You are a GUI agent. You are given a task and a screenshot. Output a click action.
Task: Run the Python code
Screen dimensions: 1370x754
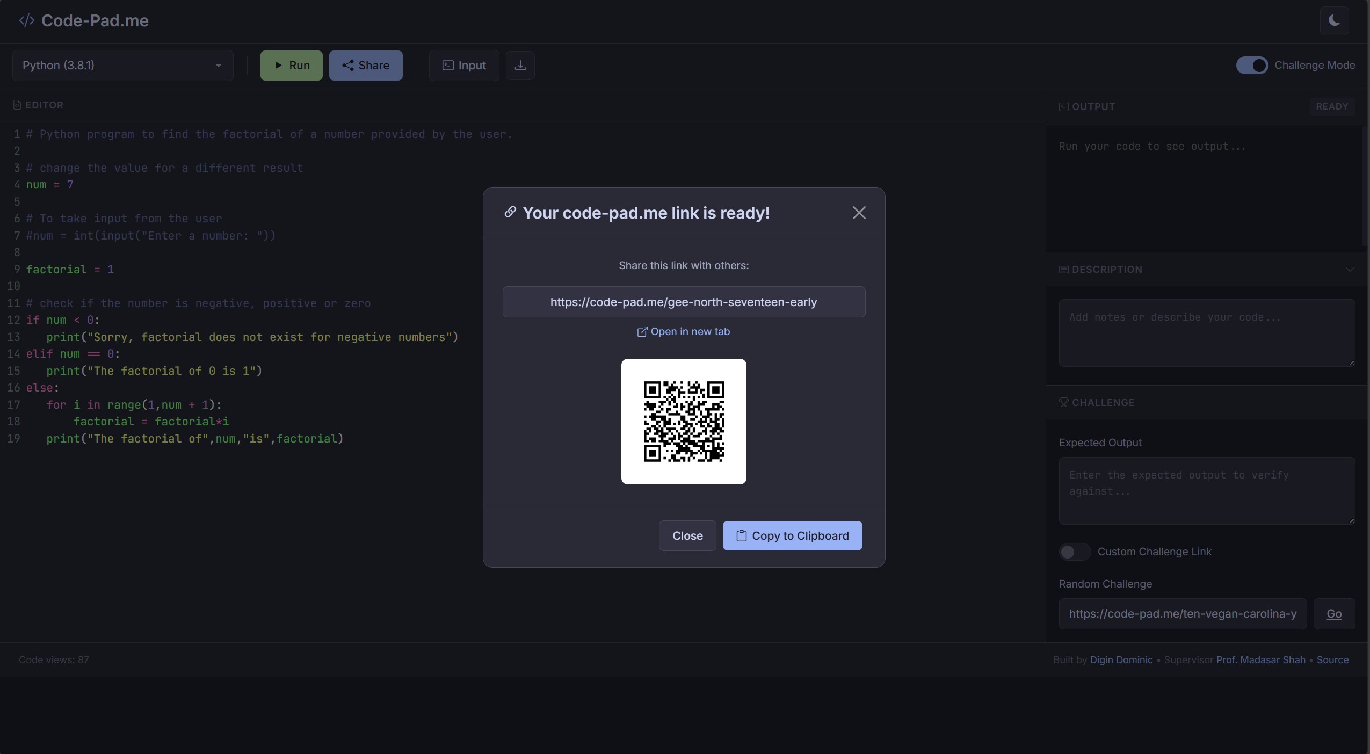[291, 65]
